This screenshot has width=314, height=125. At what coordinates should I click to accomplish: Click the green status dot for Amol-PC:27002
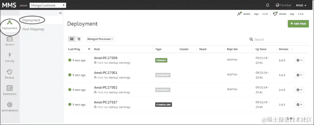pyautogui.click(x=70, y=90)
